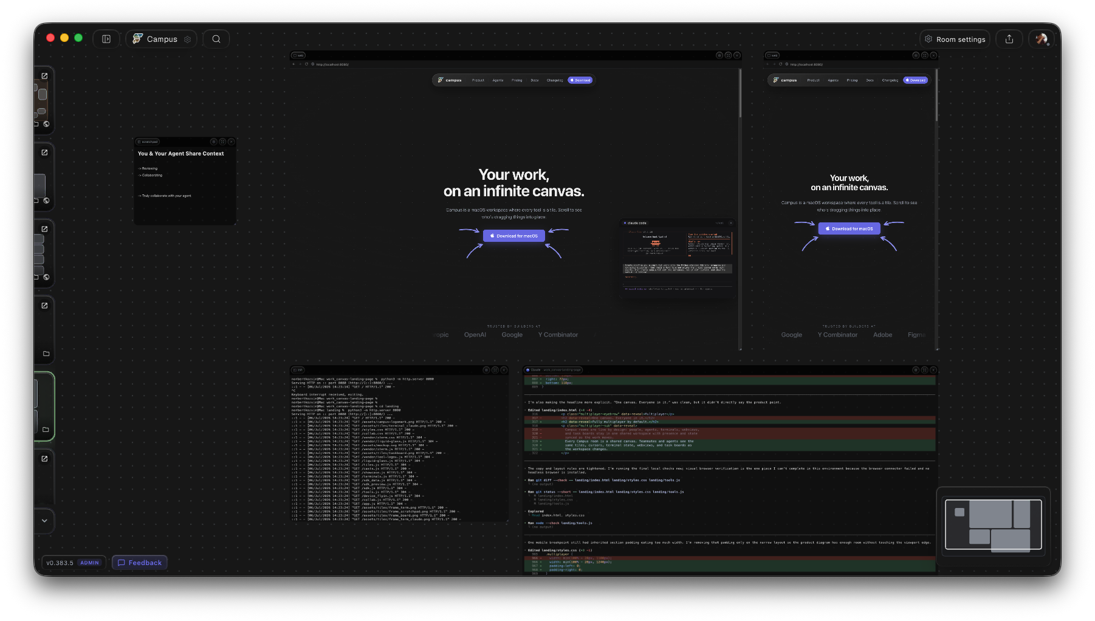This screenshot has width=1095, height=621.
Task: Open settings of the scratchpad tile
Action: click(214, 142)
